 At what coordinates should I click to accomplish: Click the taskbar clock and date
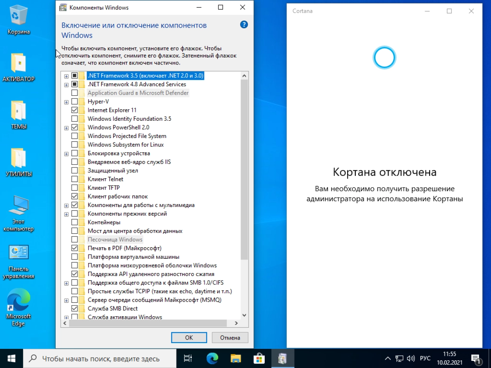point(450,358)
